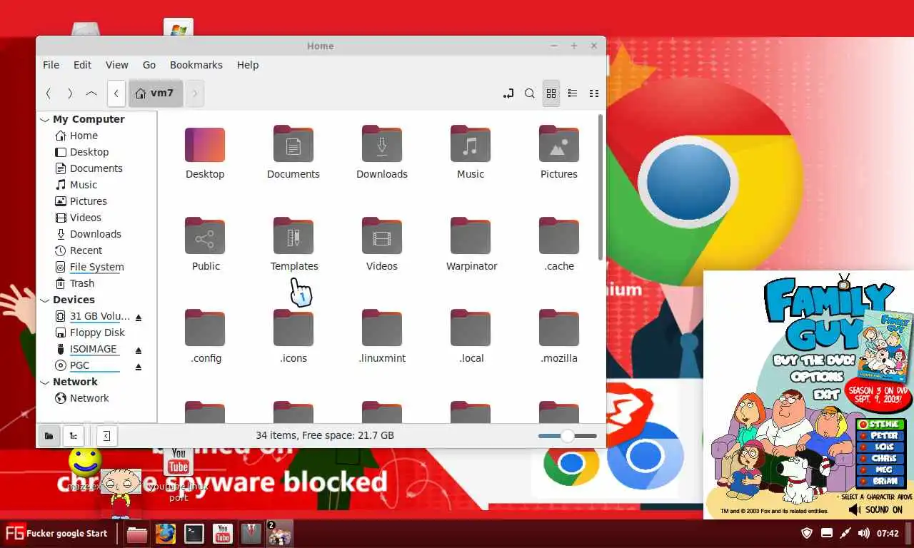Open File System in the sidebar
The height and width of the screenshot is (548, 914).
[97, 267]
